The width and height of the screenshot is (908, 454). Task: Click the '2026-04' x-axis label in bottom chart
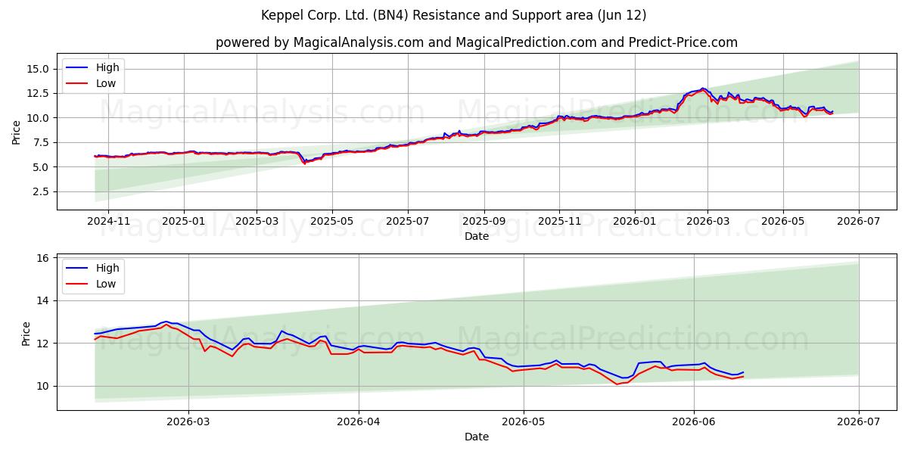coord(359,421)
